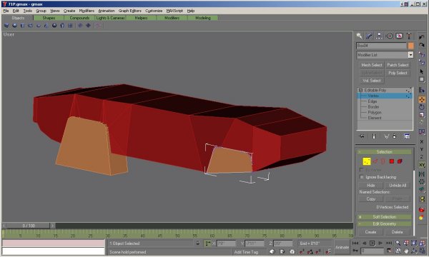The image size is (429, 257).
Task: Click the Undo arrow icon
Action: [x=422, y=37]
